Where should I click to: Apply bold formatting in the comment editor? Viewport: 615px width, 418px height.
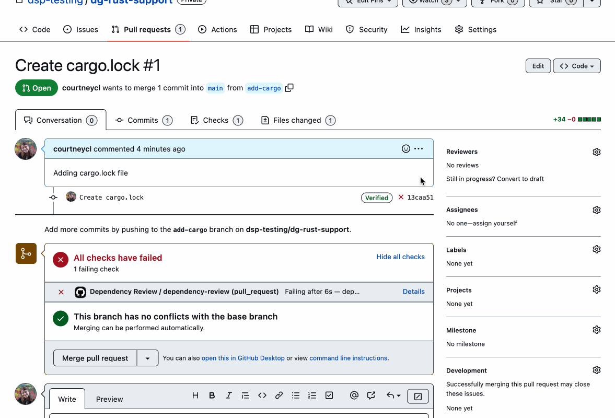tap(212, 396)
